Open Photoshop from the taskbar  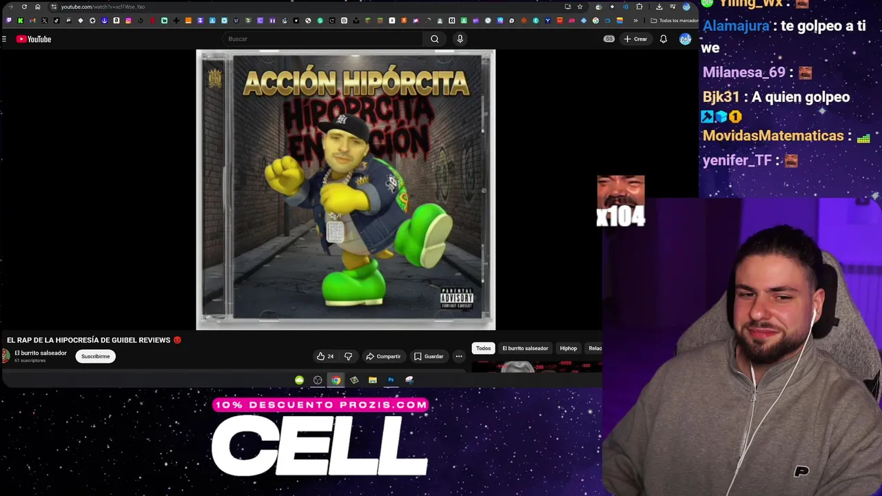point(391,380)
